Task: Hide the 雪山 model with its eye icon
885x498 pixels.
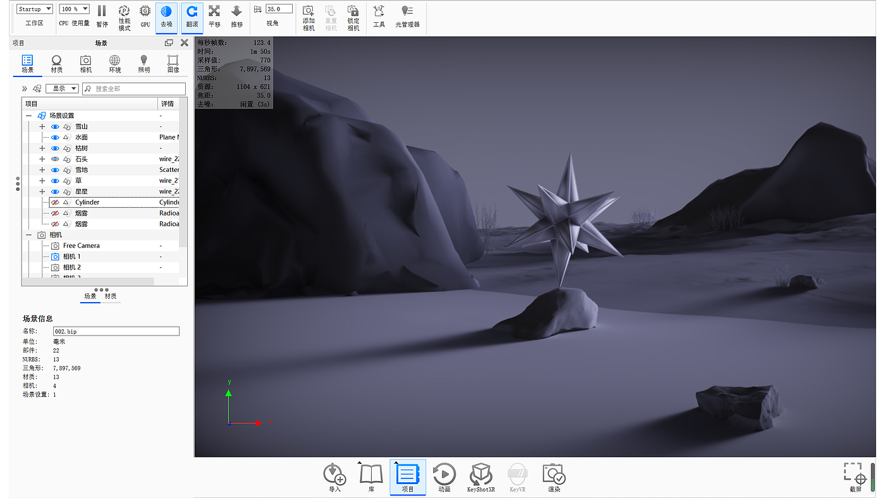Action: coord(55,126)
